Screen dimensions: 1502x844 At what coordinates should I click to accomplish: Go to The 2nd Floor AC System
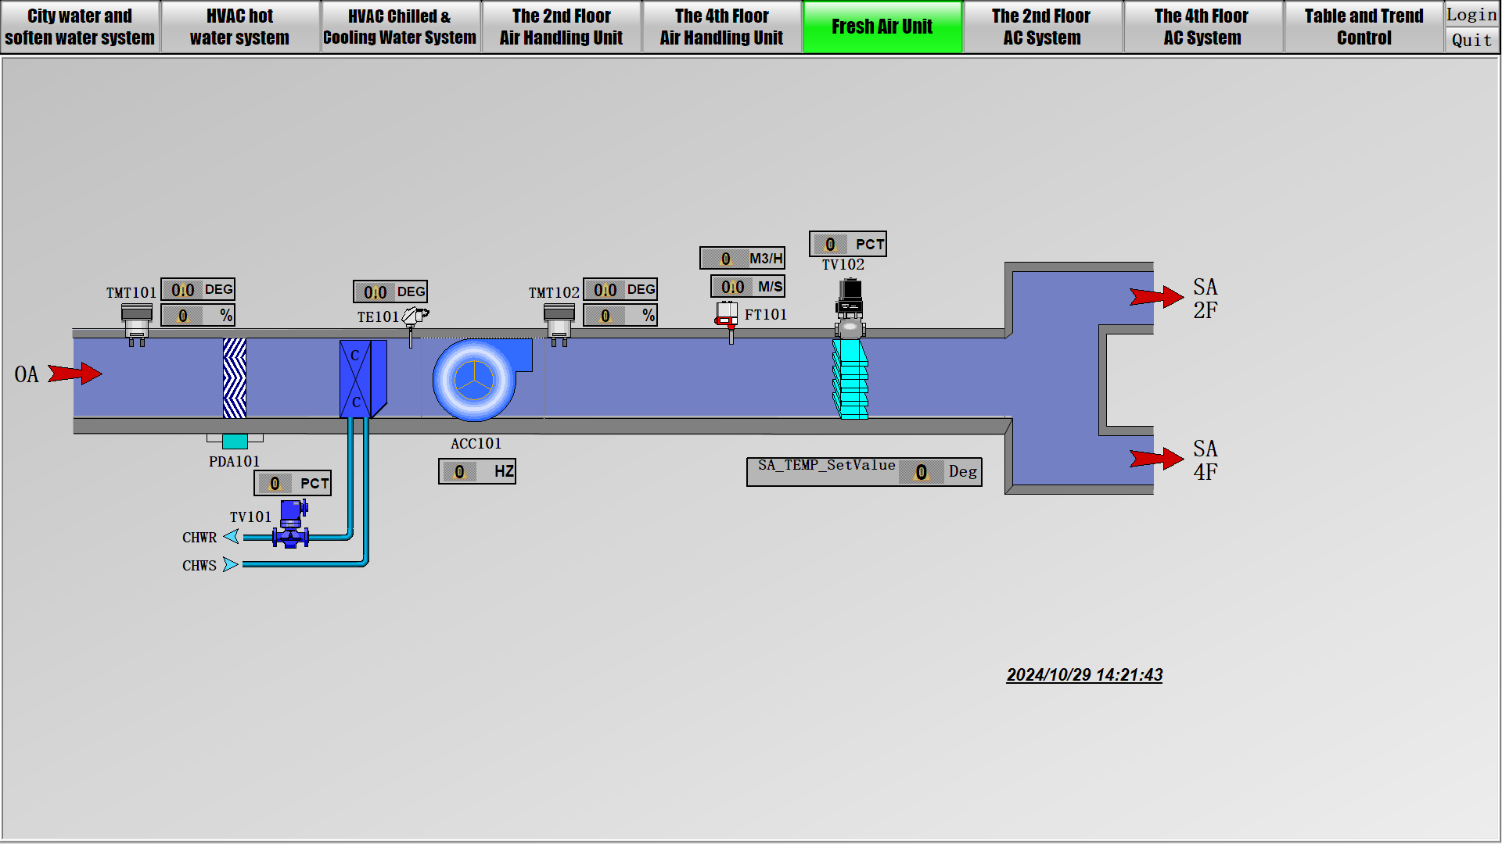(x=1041, y=27)
